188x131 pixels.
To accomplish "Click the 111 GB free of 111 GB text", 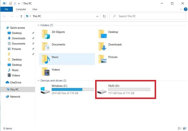I will (x=121, y=93).
